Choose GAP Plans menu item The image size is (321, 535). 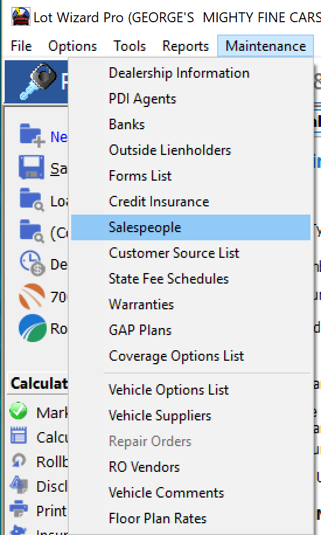click(x=191, y=330)
